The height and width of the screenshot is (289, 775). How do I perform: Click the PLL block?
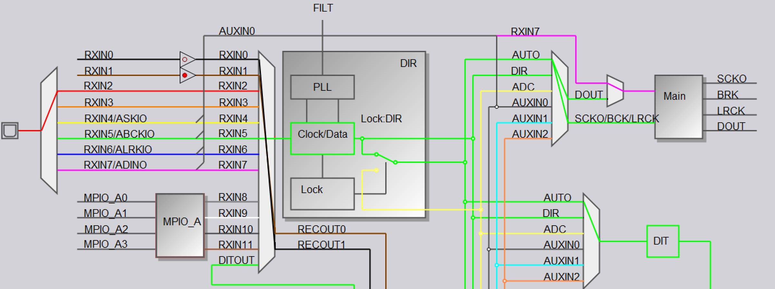coord(322,87)
